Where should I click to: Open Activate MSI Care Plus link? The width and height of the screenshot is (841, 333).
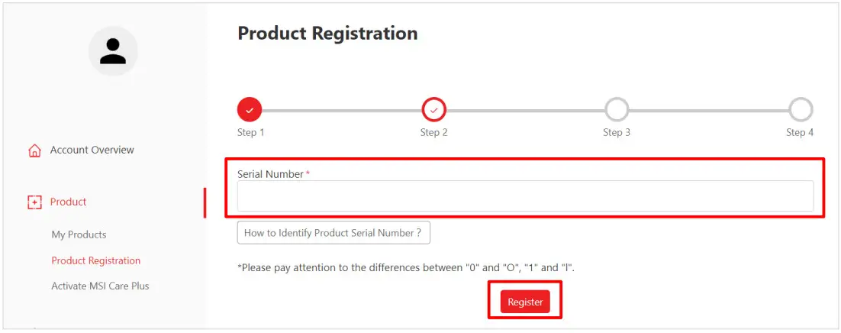coord(100,286)
